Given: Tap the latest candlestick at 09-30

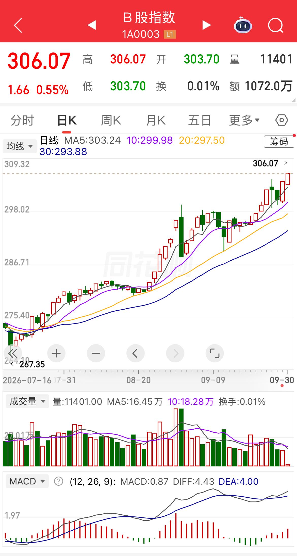Looking at the screenshot, I should pos(288,179).
